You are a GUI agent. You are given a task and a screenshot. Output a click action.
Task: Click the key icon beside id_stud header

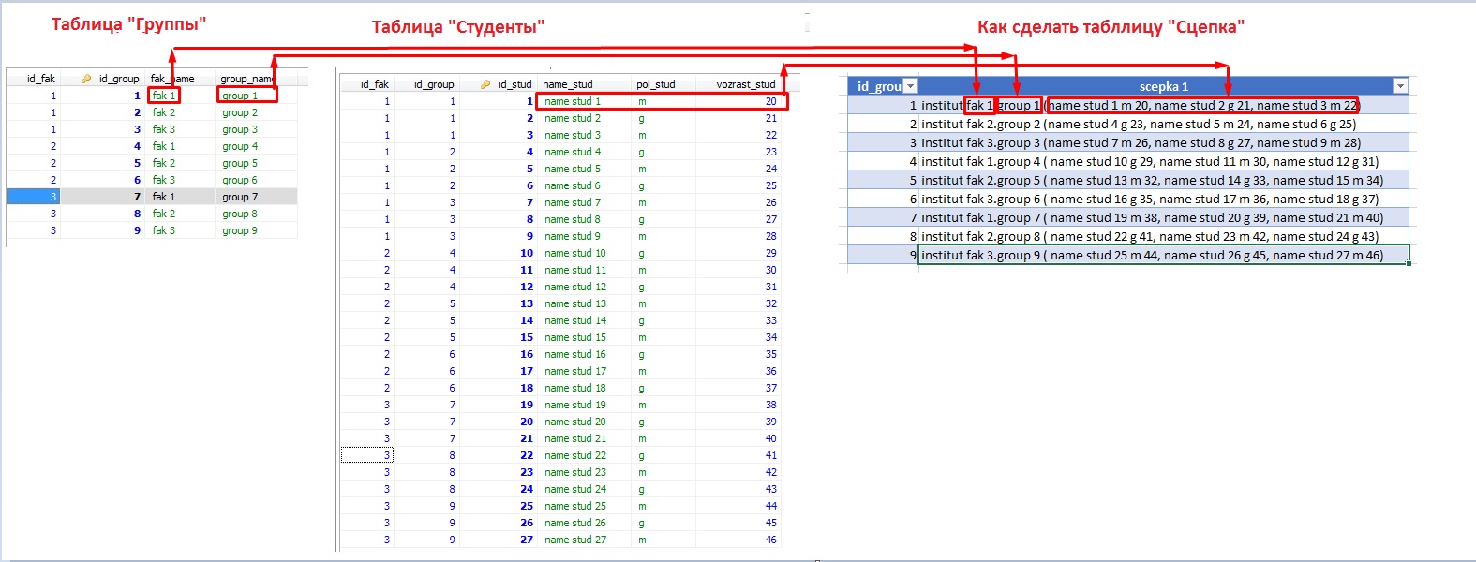click(485, 84)
